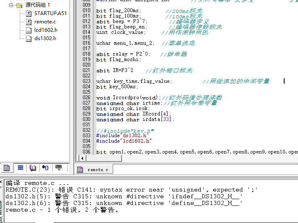Image resolution: width=298 pixels, height=223 pixels.
Task: Open remote.c from the project tree
Action: (45, 22)
